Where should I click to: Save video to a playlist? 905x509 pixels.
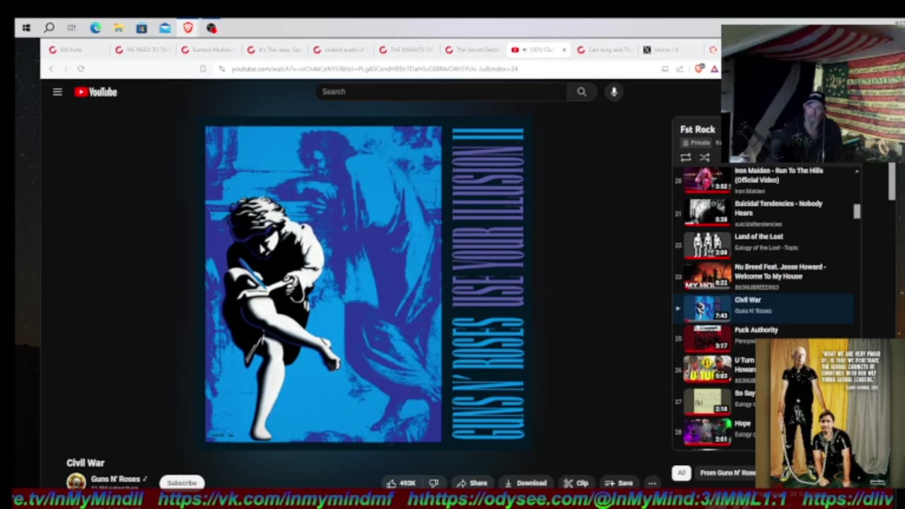coord(619,484)
